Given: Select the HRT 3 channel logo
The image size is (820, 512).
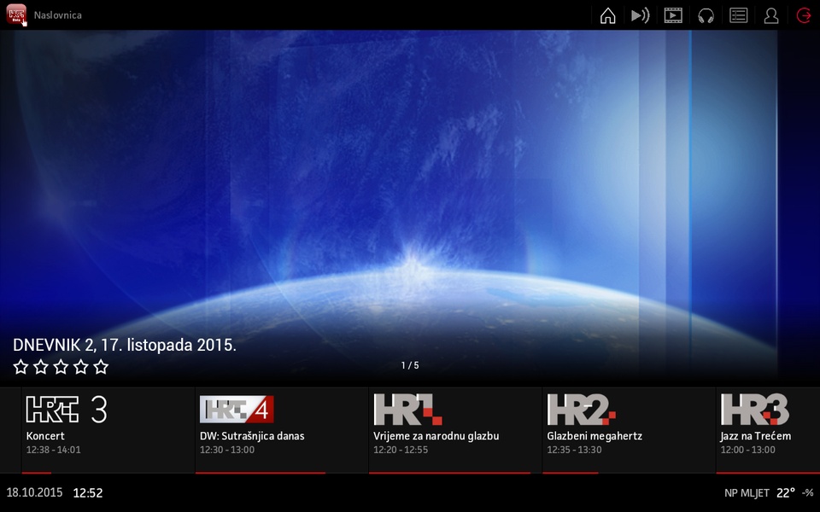Looking at the screenshot, I should tap(67, 409).
